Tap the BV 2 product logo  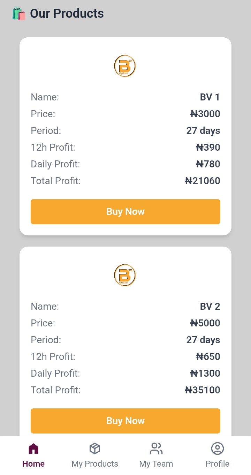pyautogui.click(x=125, y=275)
